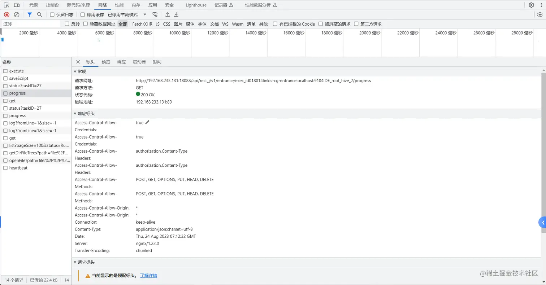
Task: Open the 记录器 tab
Action: point(224,5)
